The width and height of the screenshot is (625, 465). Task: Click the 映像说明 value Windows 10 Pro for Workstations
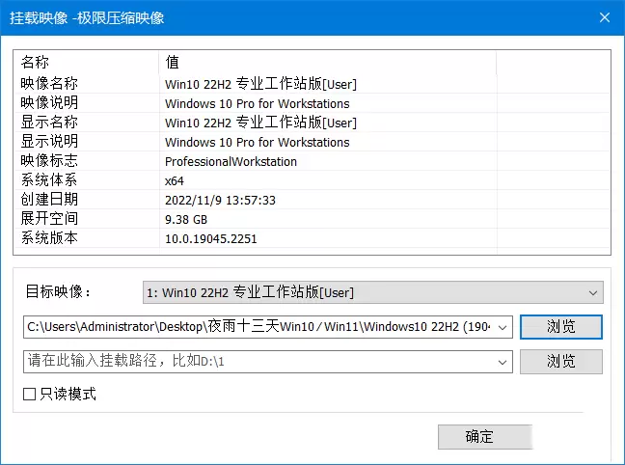[258, 103]
